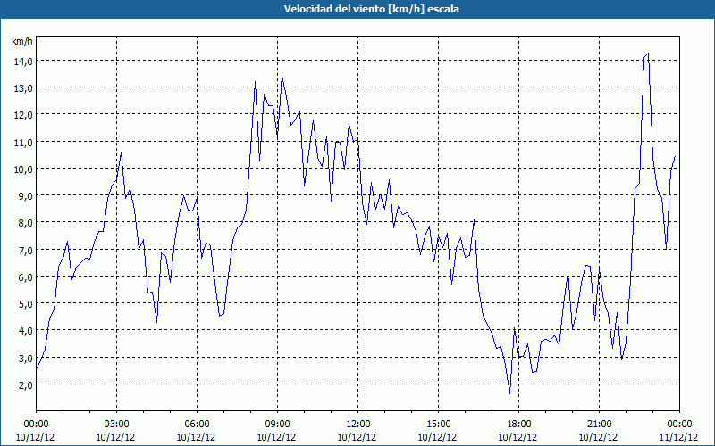
Task: Click the chart title 'Velocidad del viento [km/h] escala'
Action: pyautogui.click(x=371, y=9)
